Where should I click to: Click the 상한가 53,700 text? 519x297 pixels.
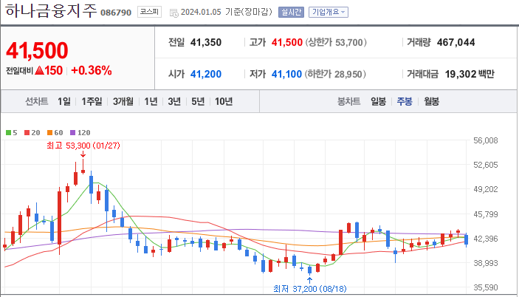[x=336, y=42]
